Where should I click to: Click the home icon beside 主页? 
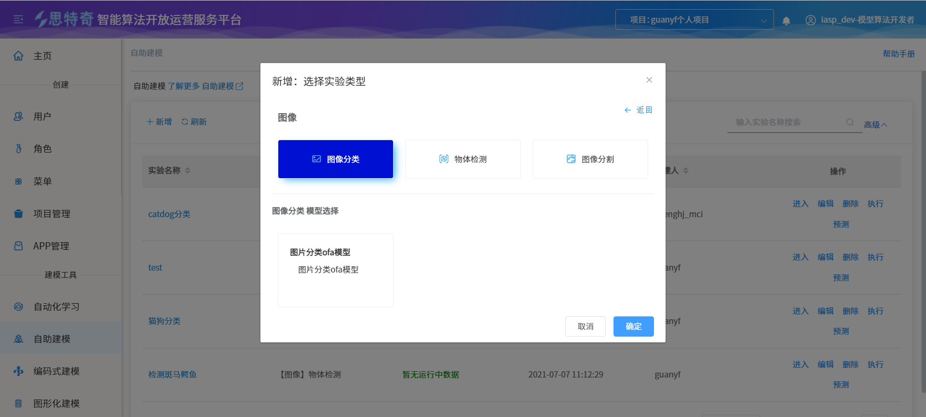(18, 56)
